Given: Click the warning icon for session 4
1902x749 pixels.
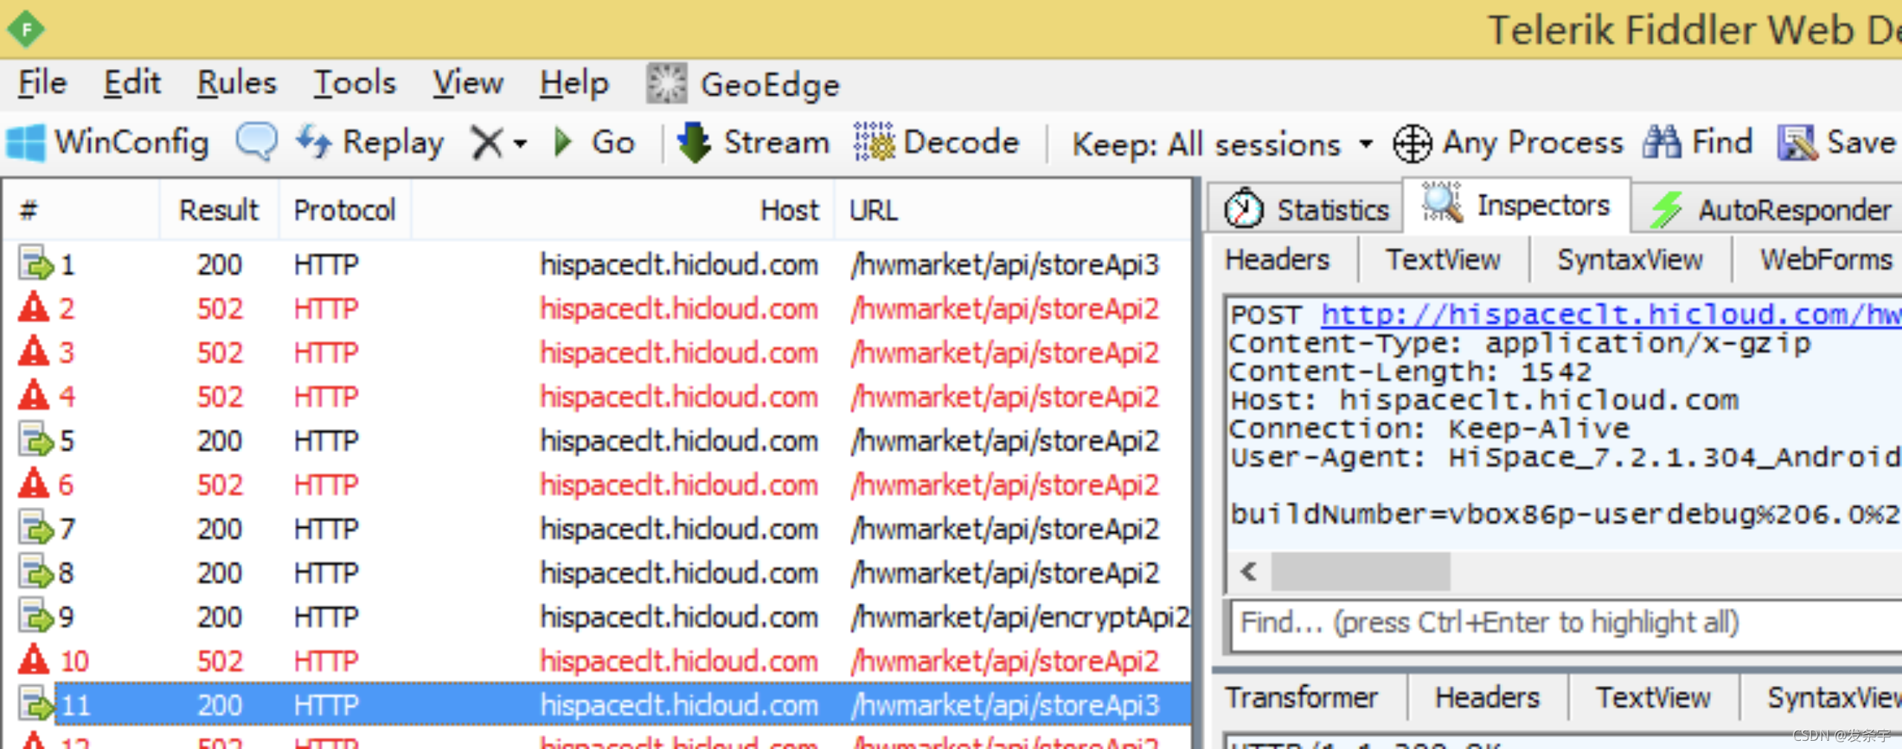Looking at the screenshot, I should pyautogui.click(x=33, y=395).
